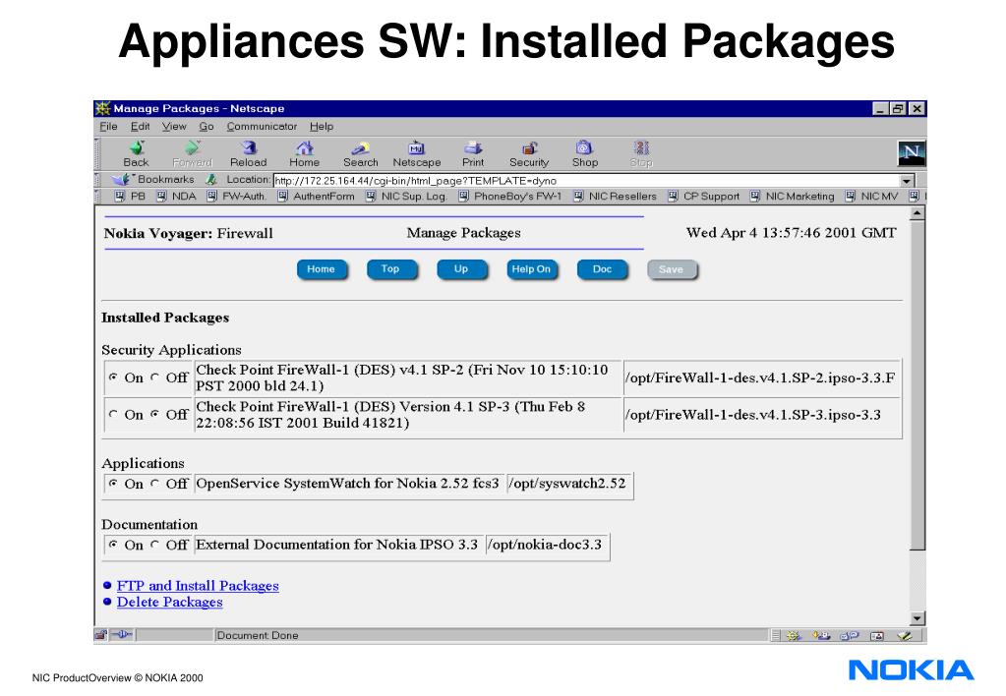Turn SystemWatch package Off
Viewport: 1006px width, 696px height.
[x=154, y=483]
